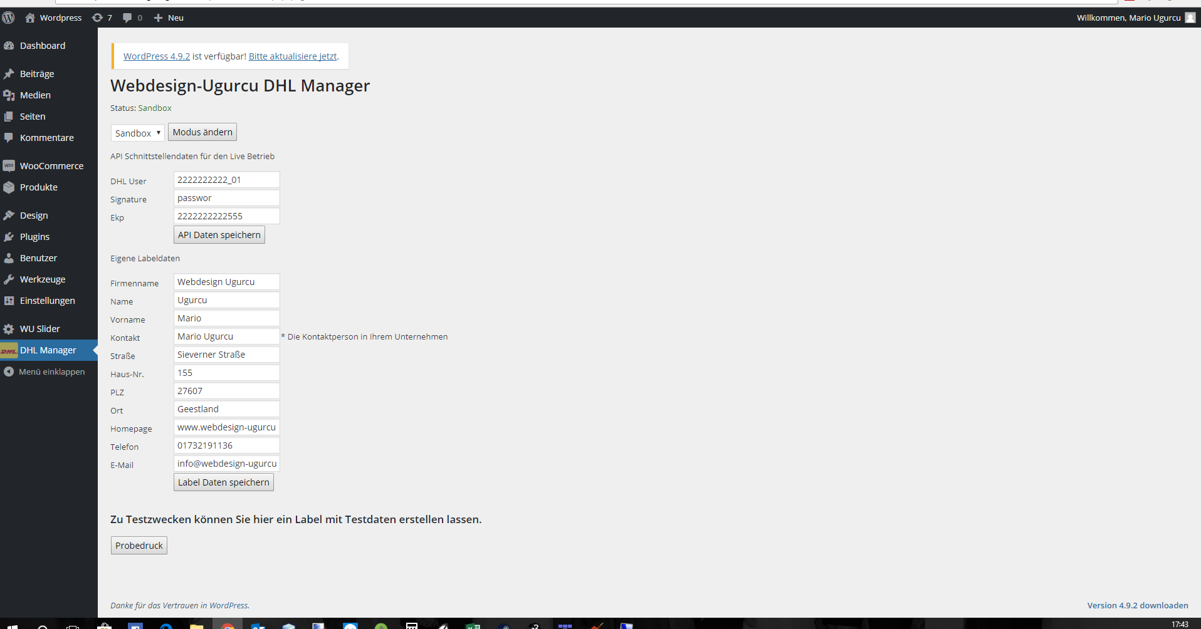Open the Neu menu in admin bar
The image size is (1201, 629).
169,18
